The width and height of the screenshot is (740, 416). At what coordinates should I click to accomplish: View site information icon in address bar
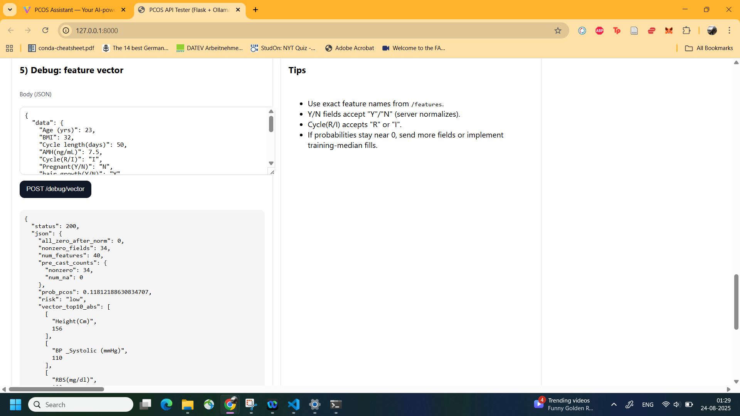tap(66, 30)
